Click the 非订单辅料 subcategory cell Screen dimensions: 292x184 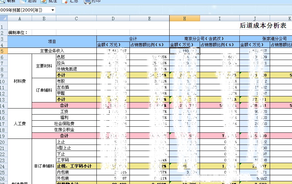click(x=44, y=166)
